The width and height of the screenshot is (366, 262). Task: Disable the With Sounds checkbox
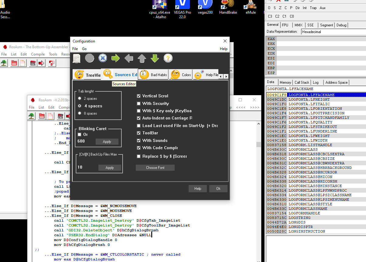[139, 140]
